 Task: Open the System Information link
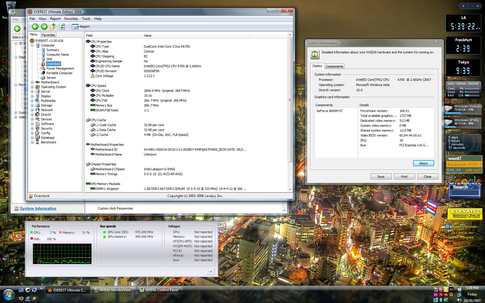click(38, 208)
